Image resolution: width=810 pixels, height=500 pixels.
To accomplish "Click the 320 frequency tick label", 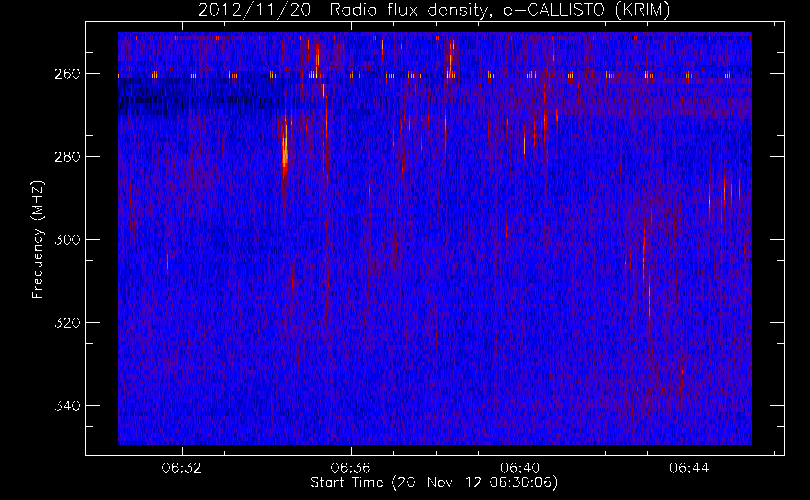I will (x=67, y=323).
